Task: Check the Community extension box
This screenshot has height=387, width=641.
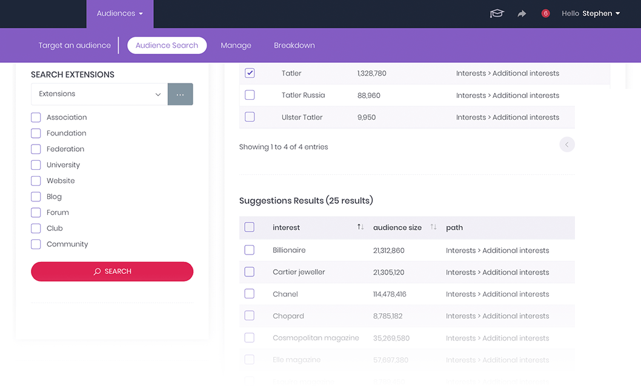Action: click(36, 244)
